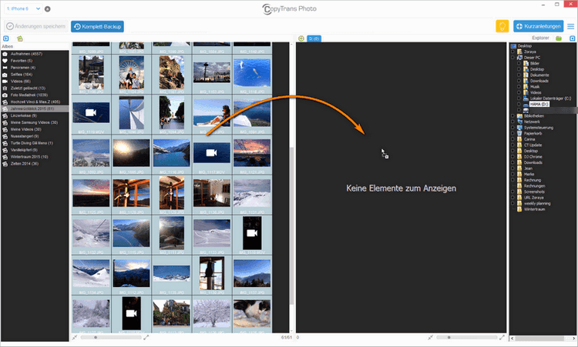Select the cat in snow thumbnail
Screen dimensions: 578x347
[252, 313]
